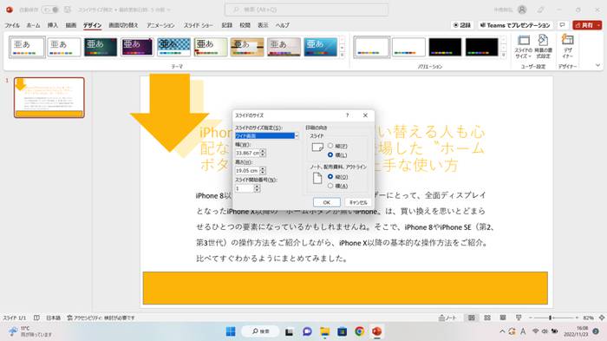Select the first white variant thumbnail
Image resolution: width=607 pixels, height=341 pixels.
pos(372,47)
